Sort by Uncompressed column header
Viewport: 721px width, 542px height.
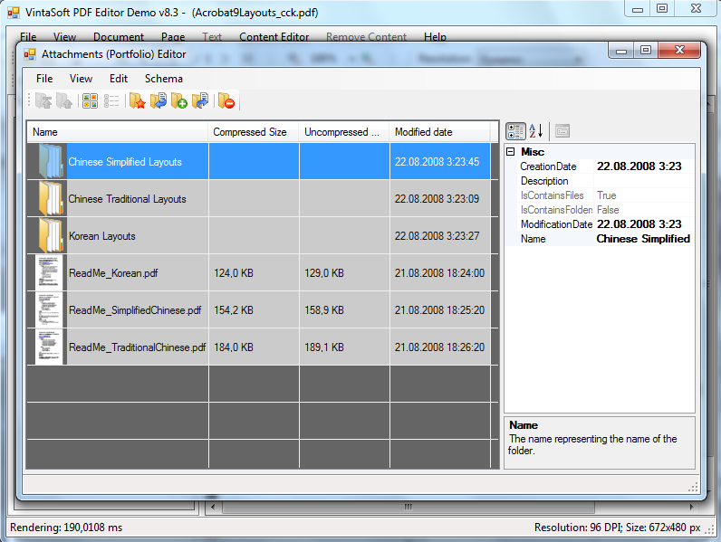(344, 132)
